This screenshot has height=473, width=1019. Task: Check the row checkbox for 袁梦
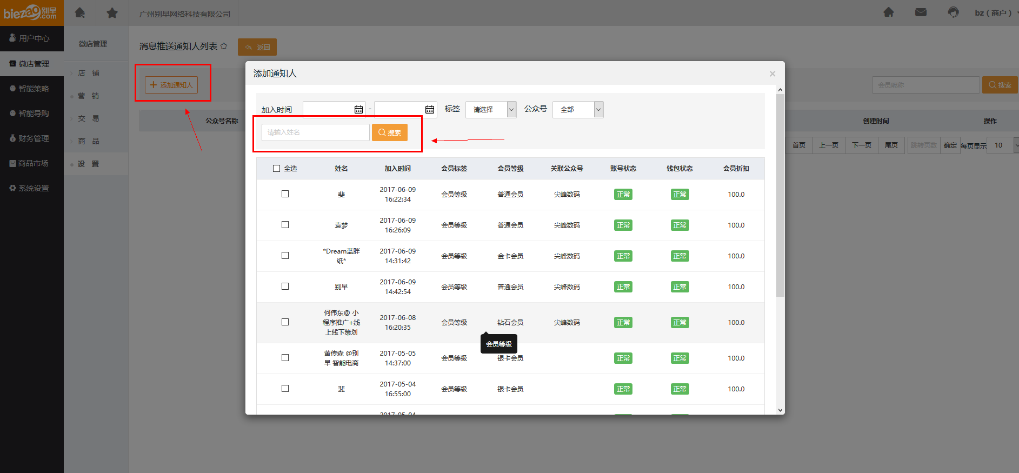[285, 225]
